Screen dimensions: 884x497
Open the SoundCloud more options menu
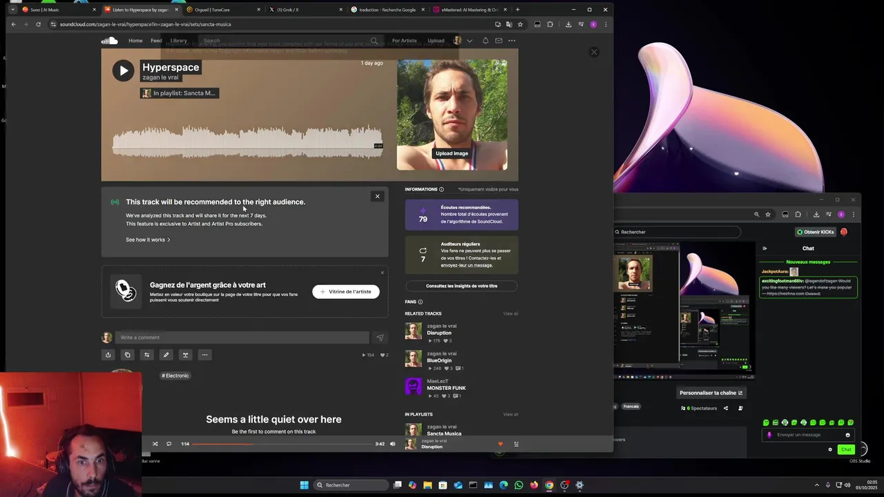point(512,41)
